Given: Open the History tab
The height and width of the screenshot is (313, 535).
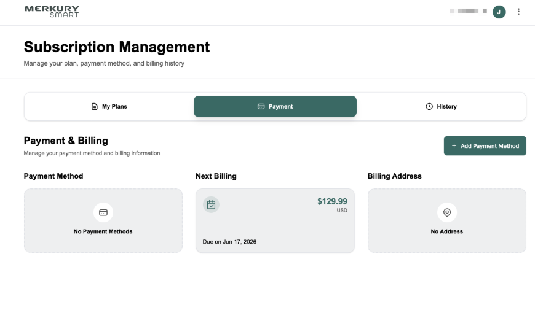Looking at the screenshot, I should click(x=441, y=107).
